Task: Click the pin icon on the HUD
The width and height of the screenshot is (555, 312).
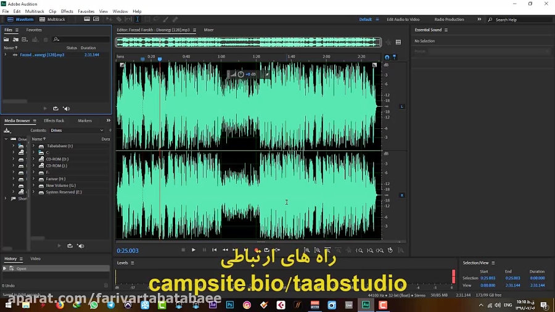Action: [267, 74]
